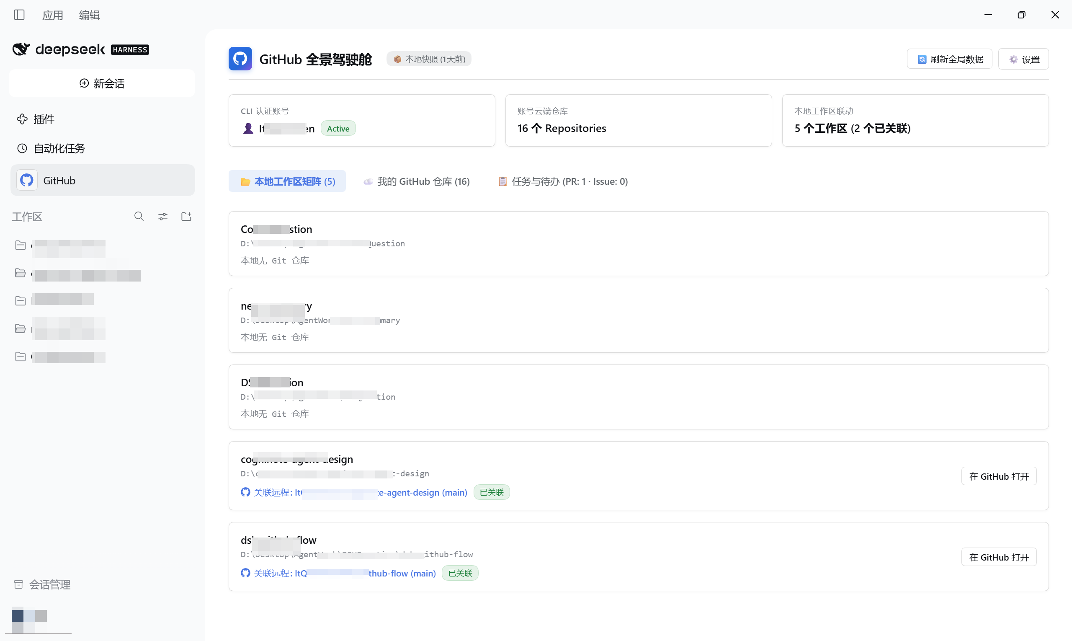Start a new chat with 新会话
The image size is (1072, 641).
(x=102, y=83)
